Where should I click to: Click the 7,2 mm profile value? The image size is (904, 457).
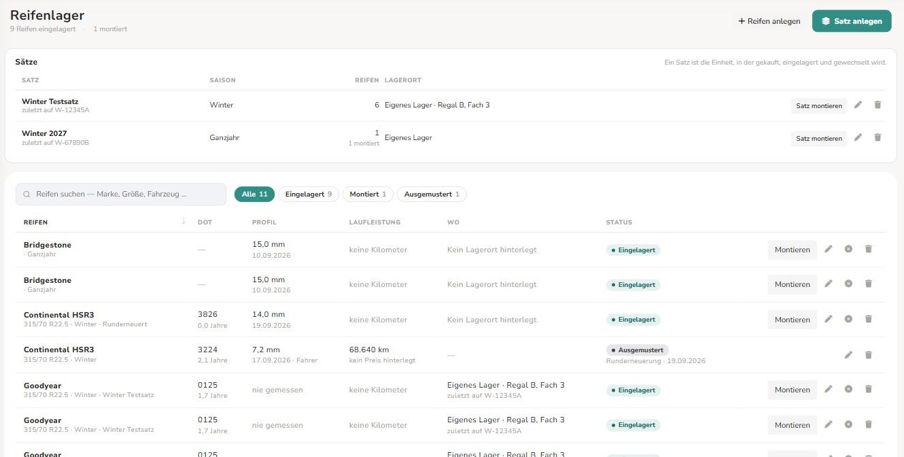click(266, 350)
